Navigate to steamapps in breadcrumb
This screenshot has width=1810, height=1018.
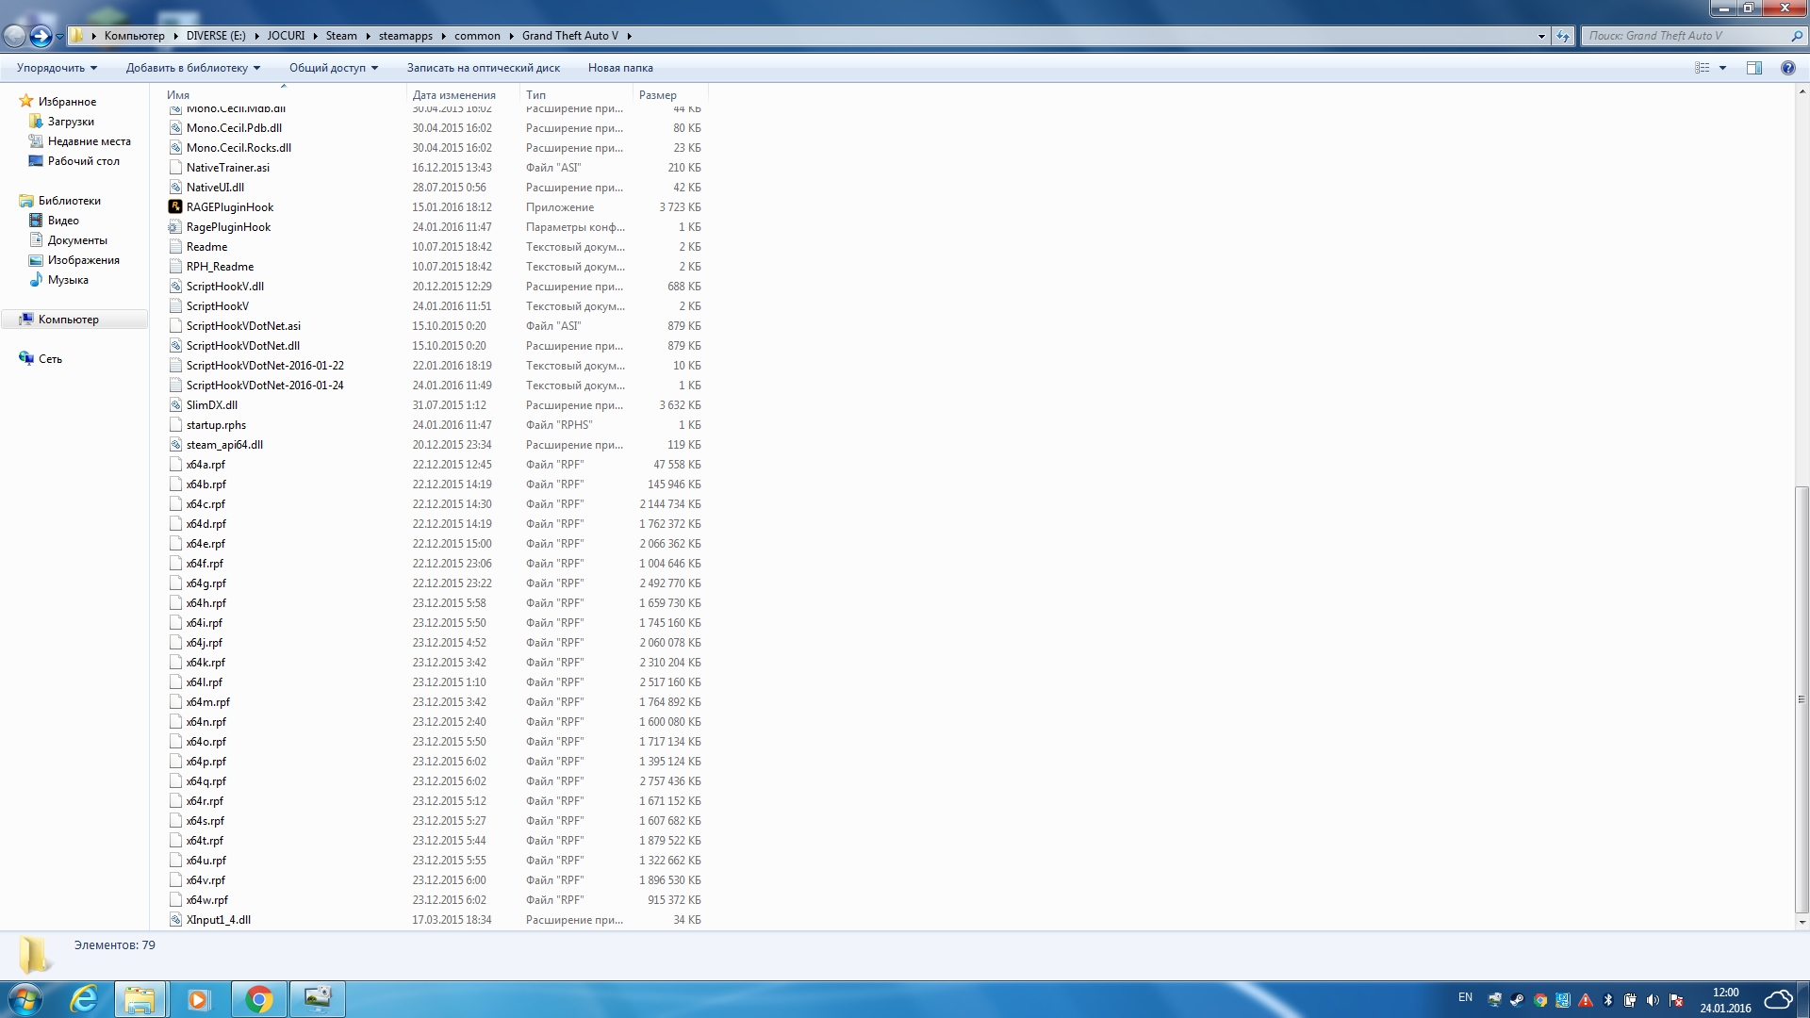click(405, 36)
